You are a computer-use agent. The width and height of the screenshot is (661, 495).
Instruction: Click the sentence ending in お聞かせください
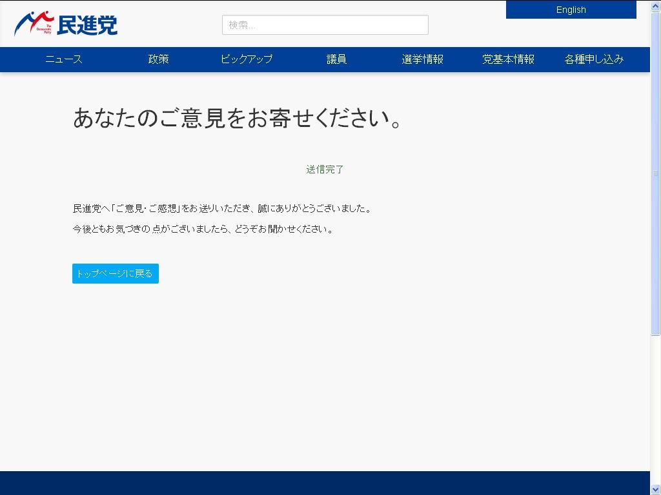[x=204, y=229]
